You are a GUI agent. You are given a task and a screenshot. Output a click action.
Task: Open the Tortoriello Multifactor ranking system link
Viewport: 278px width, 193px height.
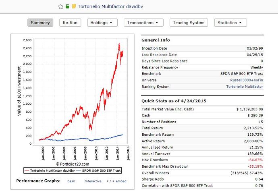coord(245,87)
